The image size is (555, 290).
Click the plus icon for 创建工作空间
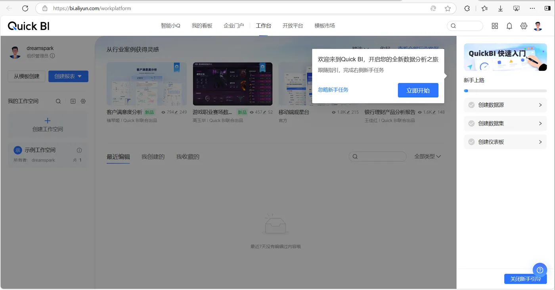coord(47,121)
